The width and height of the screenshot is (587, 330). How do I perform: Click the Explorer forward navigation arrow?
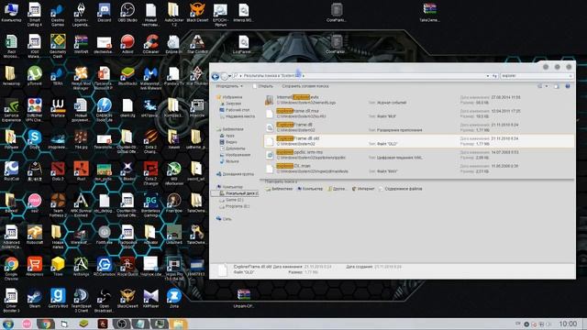(224, 76)
